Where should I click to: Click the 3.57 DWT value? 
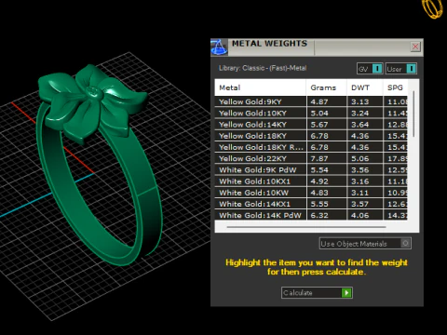point(360,204)
